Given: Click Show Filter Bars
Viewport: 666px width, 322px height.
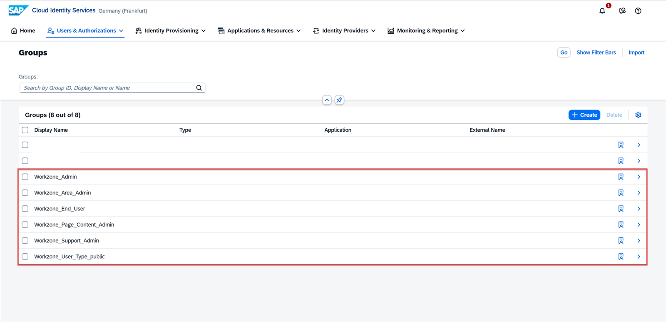Looking at the screenshot, I should click(596, 52).
